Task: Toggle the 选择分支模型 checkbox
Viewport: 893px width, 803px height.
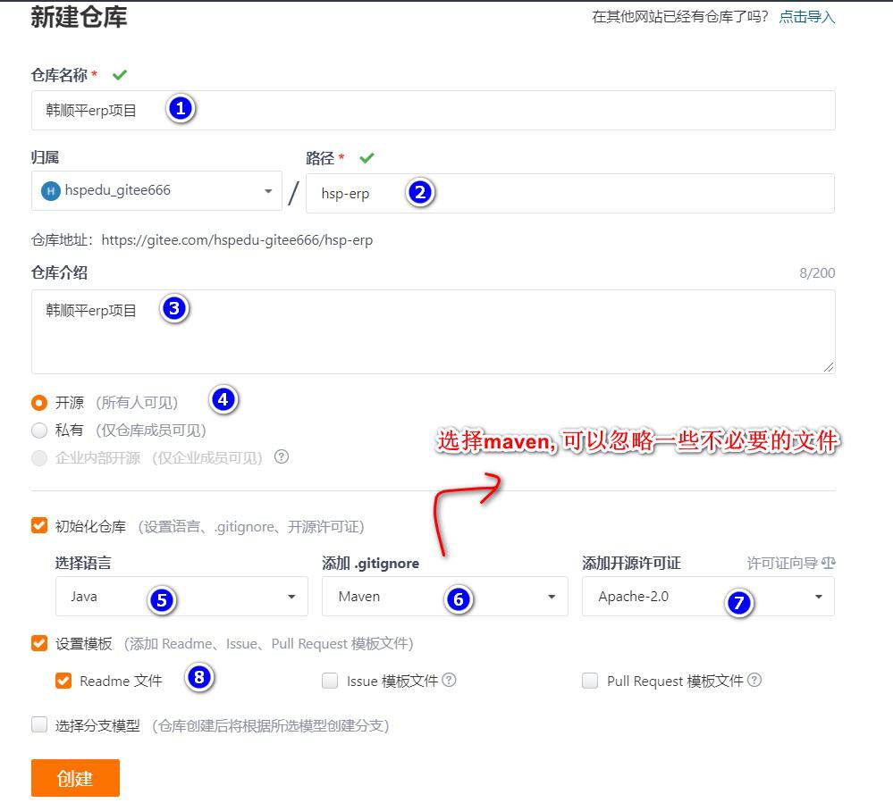Action: coord(39,725)
